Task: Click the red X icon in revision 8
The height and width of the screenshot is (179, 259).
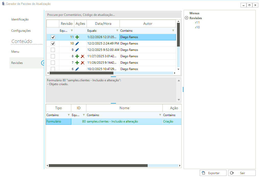Action: pyautogui.click(x=83, y=56)
